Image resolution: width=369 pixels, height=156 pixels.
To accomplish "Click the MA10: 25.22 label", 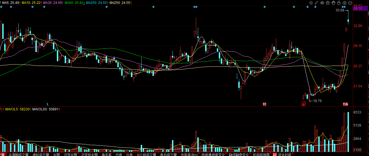I will point(31,3).
